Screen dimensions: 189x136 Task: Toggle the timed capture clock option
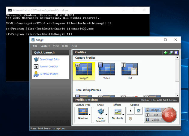point(130,119)
